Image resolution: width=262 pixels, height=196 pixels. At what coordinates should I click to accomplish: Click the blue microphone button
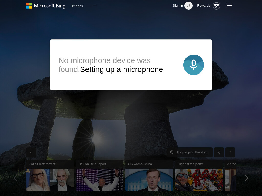[x=194, y=65]
